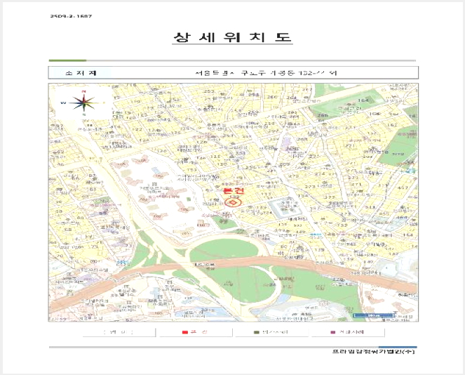Viewport: 465px width, 375px height.
Task: Click the 소재지 label cell
Action: [81, 73]
